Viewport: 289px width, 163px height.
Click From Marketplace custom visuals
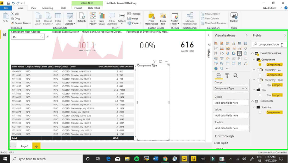pos(151,19)
